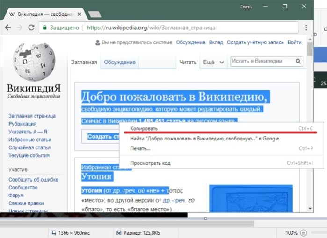Click the green padlock security icon
The image size is (327, 238).
tap(44, 28)
